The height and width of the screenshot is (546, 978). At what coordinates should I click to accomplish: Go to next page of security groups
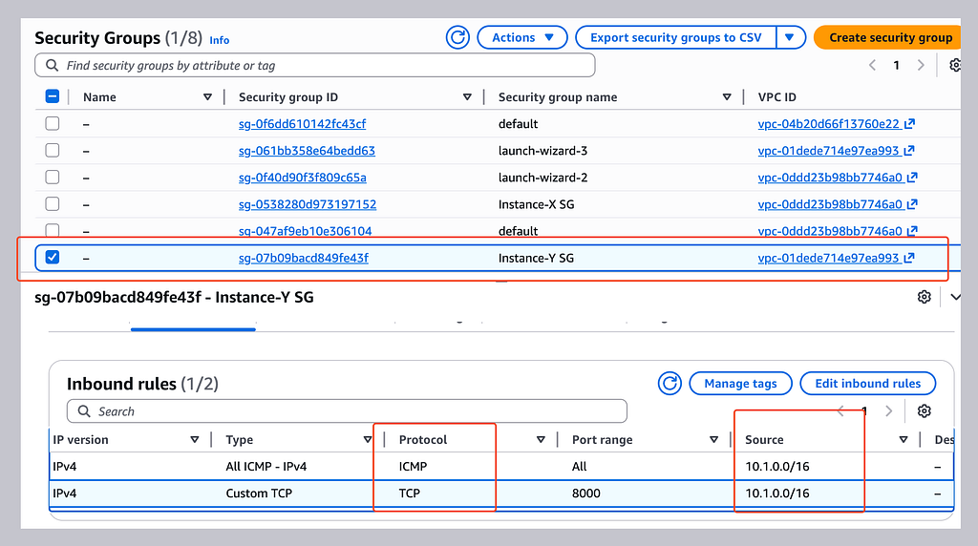point(921,65)
